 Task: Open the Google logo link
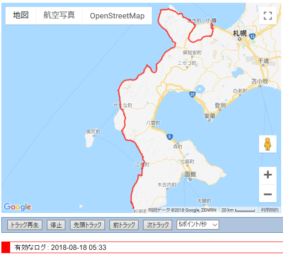point(17,207)
